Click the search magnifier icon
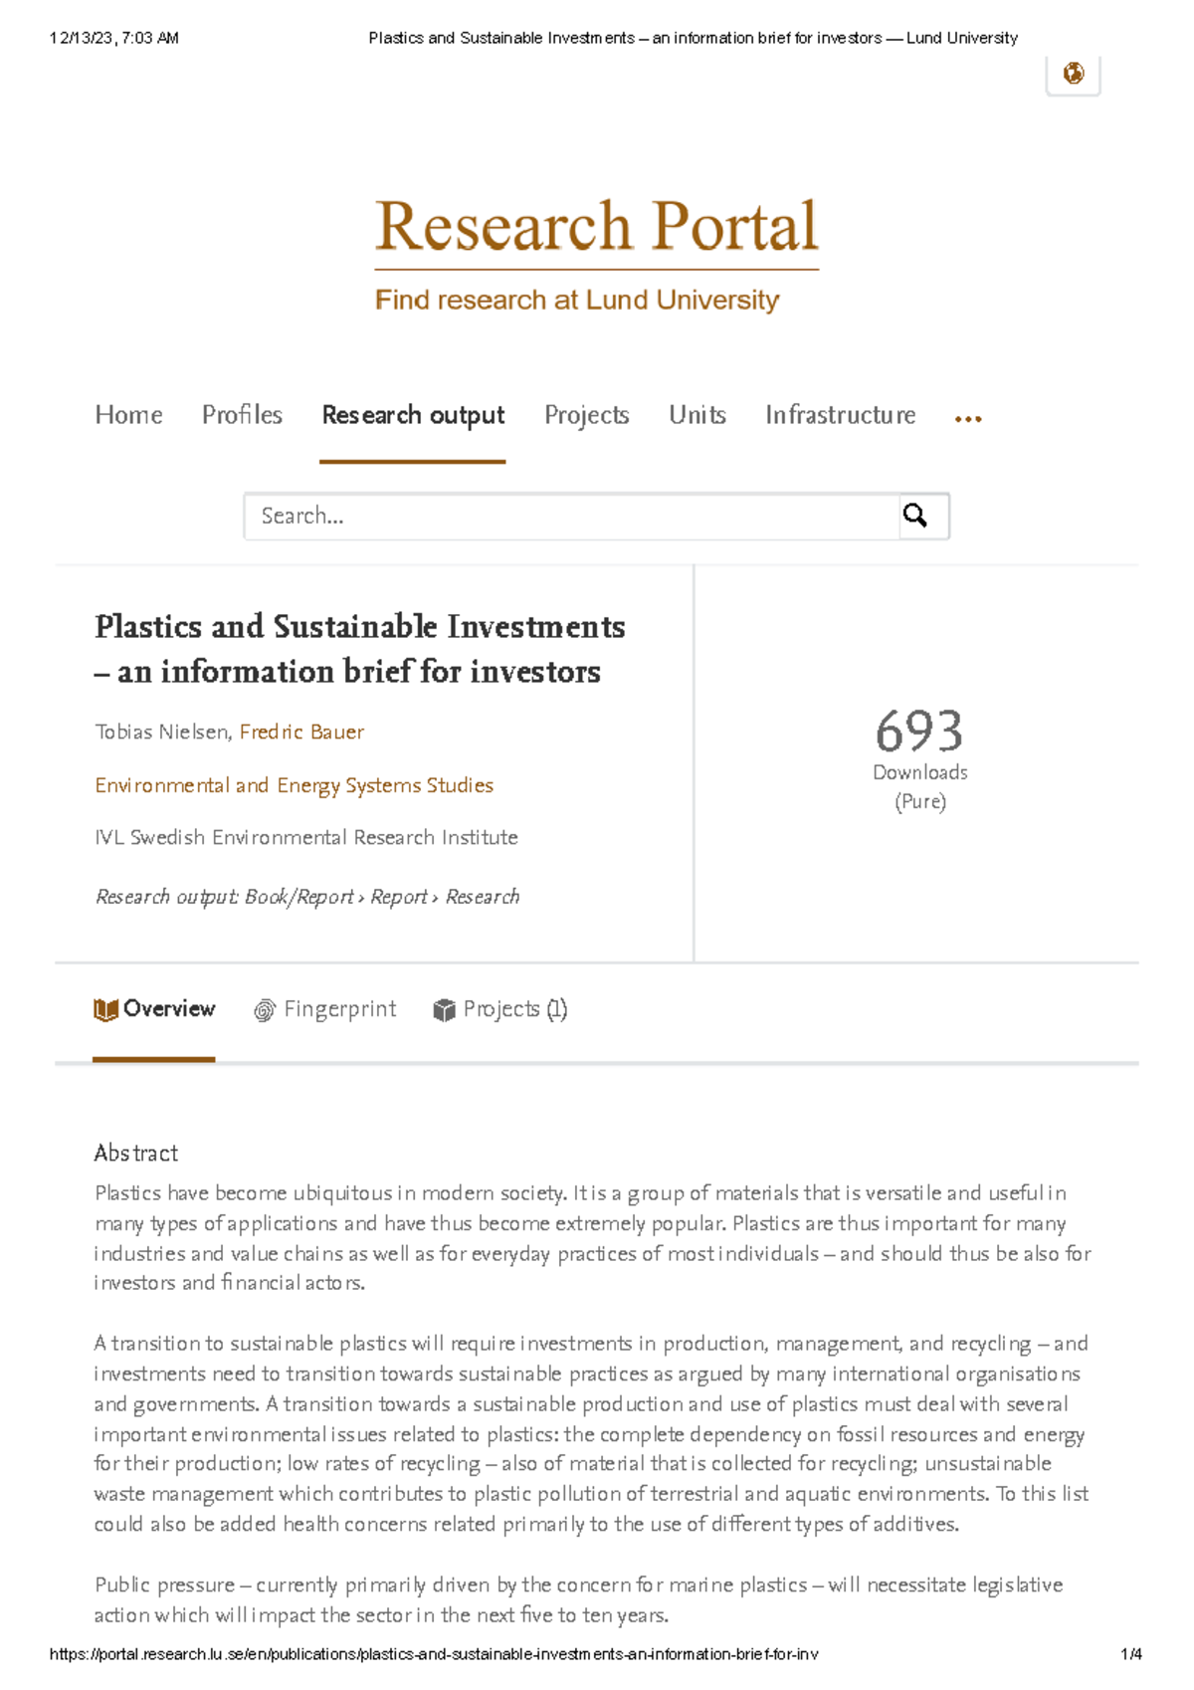The image size is (1194, 1690). tap(916, 515)
